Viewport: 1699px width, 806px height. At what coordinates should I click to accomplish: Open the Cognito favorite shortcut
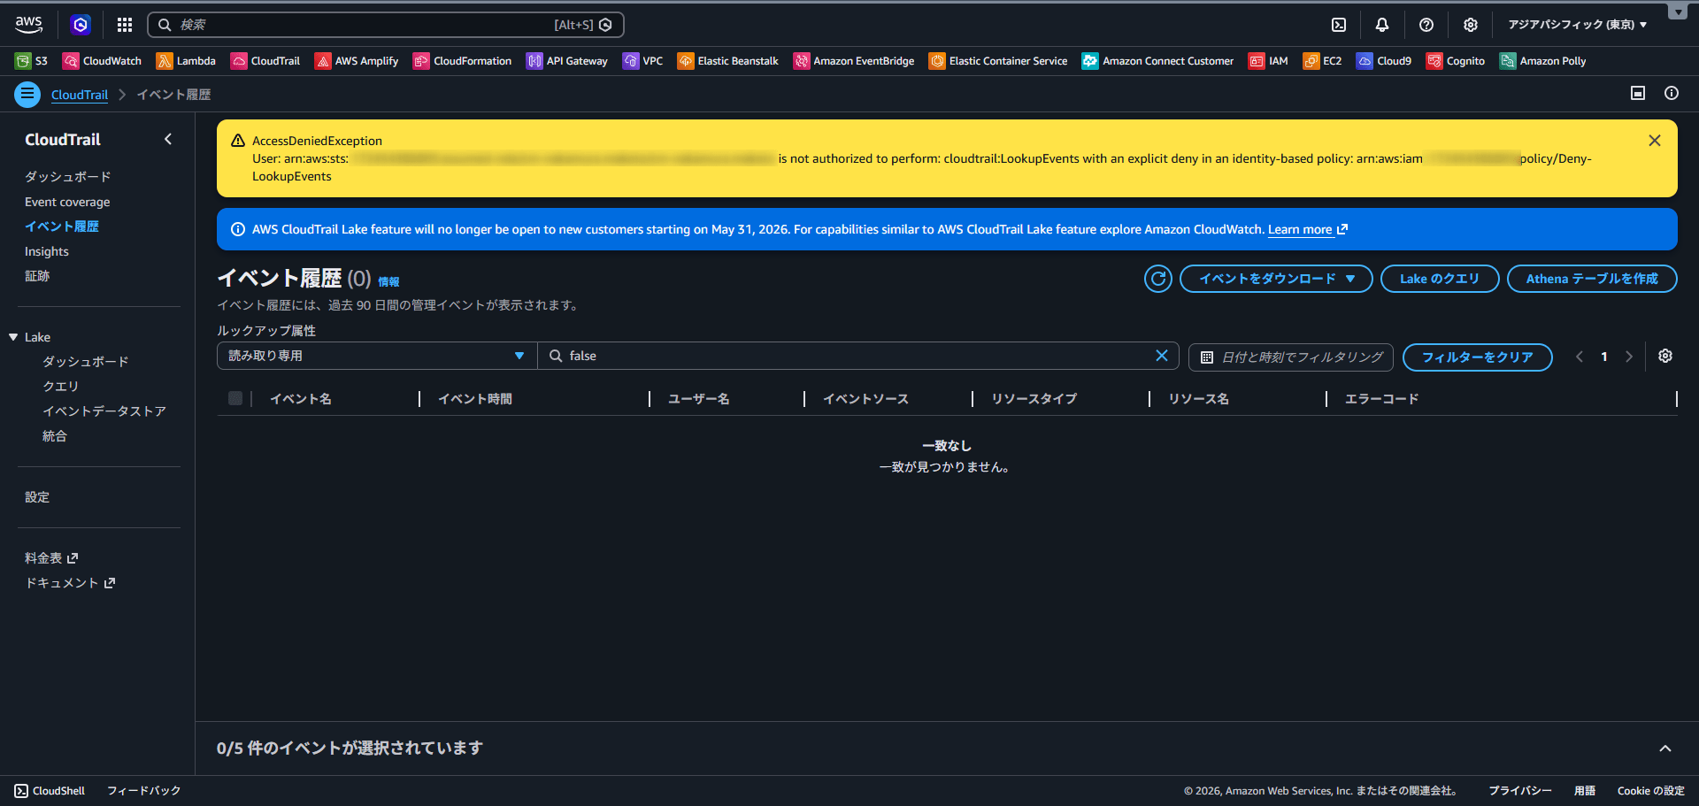[1456, 61]
